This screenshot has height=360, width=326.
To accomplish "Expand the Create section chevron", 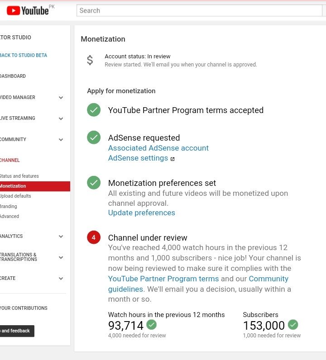I will pyautogui.click(x=61, y=279).
